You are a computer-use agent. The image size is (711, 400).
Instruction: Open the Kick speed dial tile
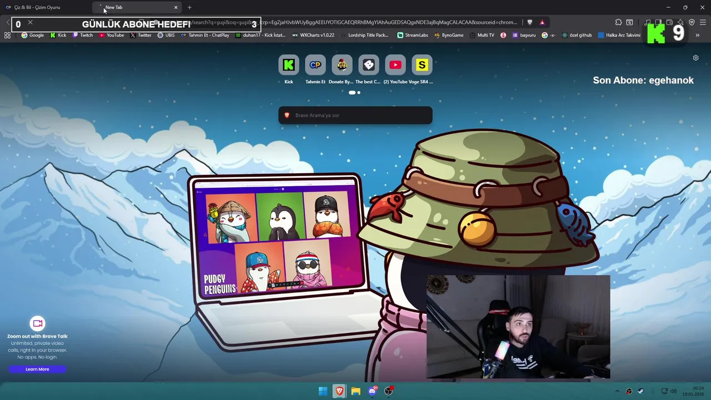(x=288, y=65)
